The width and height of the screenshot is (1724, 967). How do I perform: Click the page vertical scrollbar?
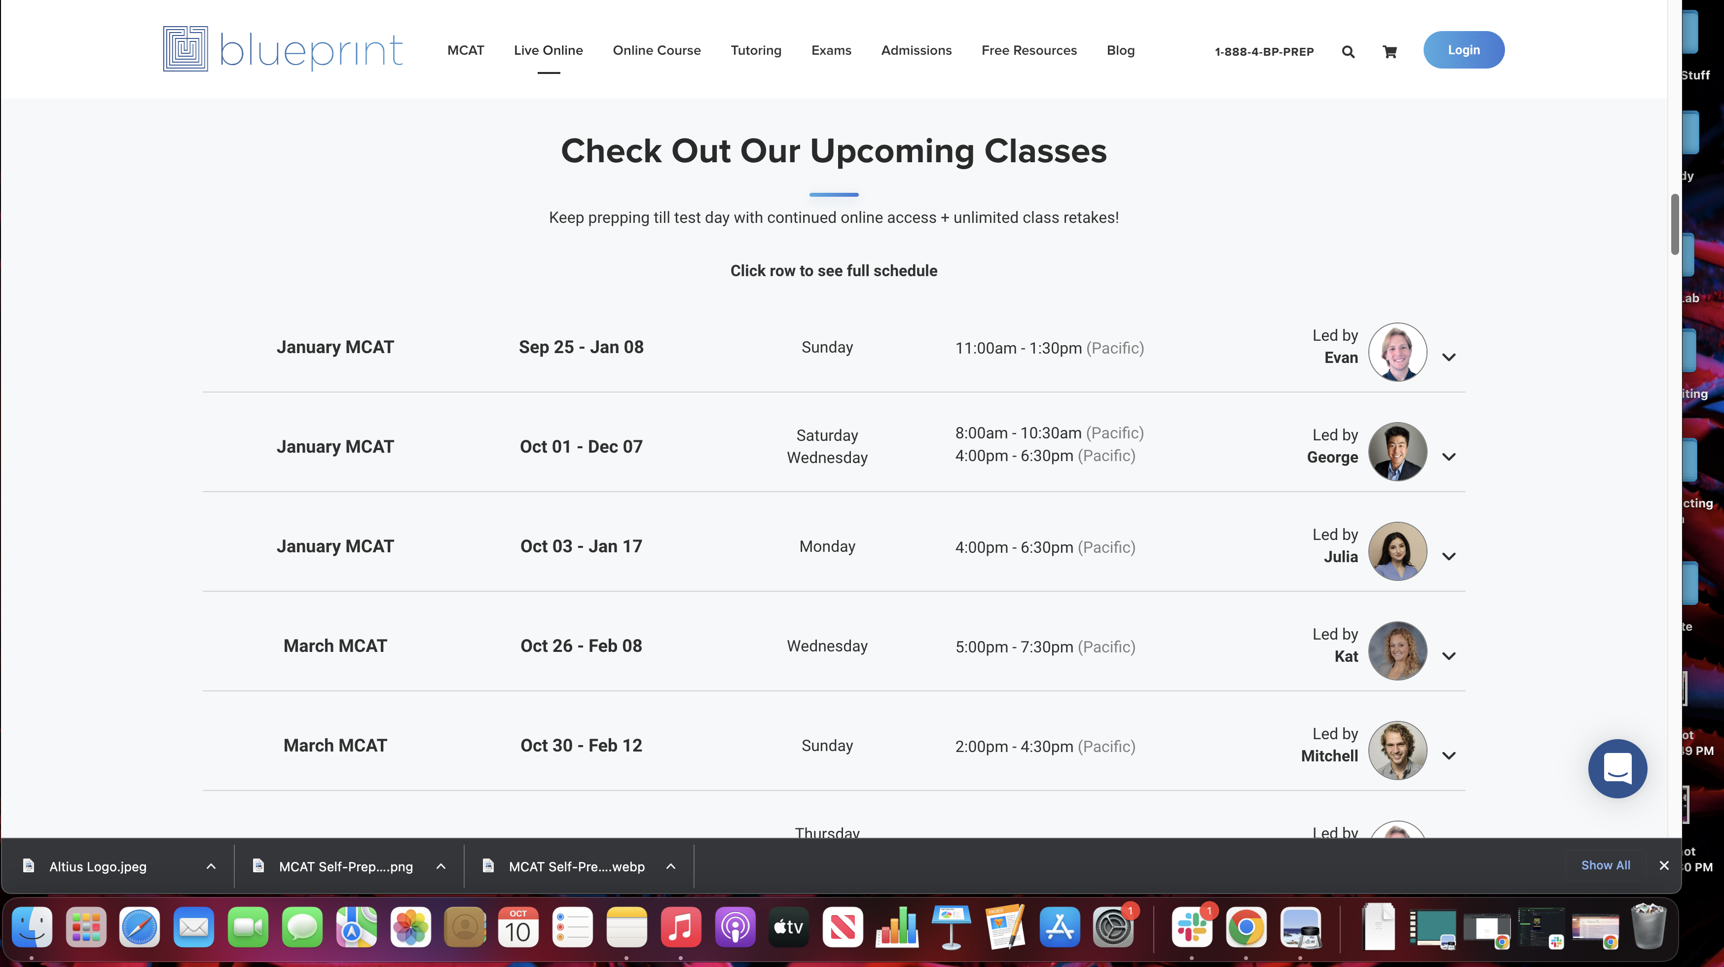(x=1675, y=224)
